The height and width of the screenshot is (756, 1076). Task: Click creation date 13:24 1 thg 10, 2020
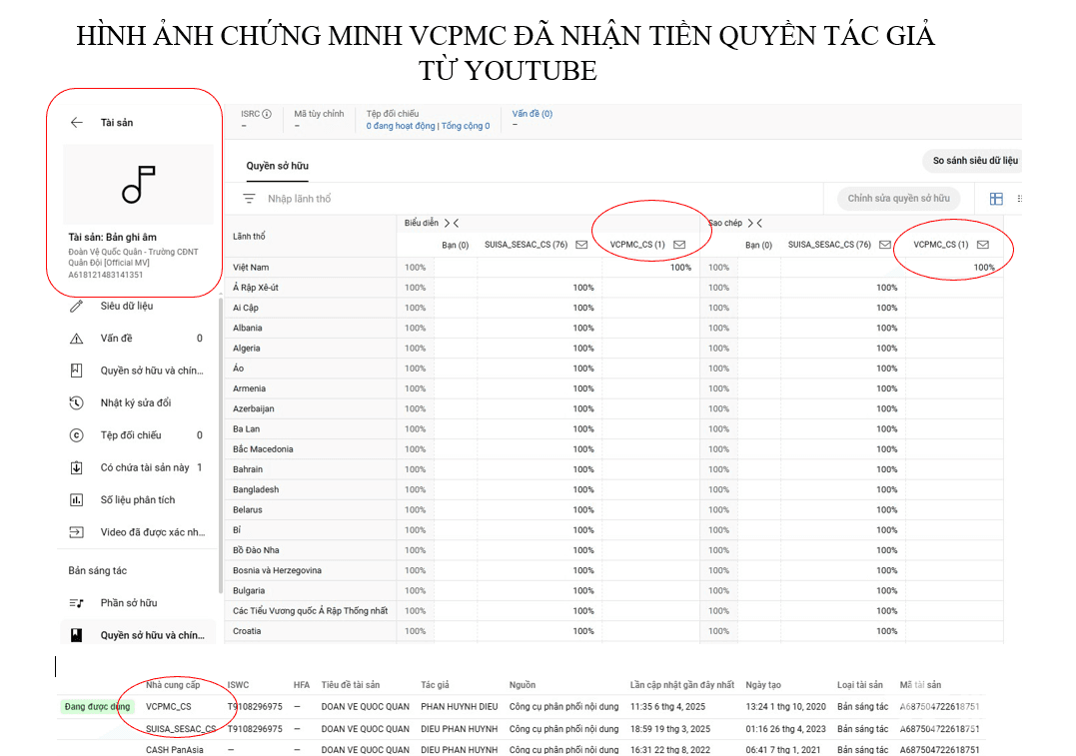785,707
